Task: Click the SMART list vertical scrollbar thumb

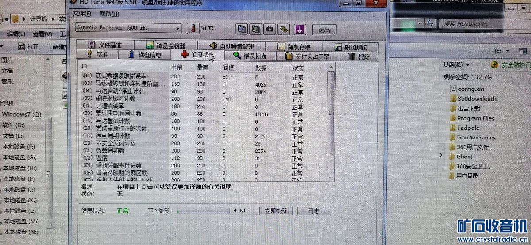Action: pyautogui.click(x=330, y=113)
